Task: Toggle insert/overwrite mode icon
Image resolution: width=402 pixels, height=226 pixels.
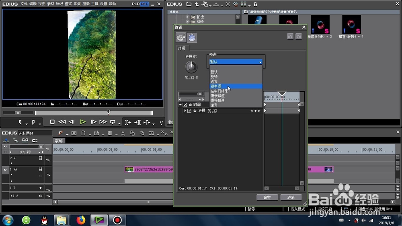Action: pos(6,140)
